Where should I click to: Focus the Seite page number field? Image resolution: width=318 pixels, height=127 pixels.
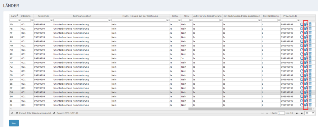(281, 113)
